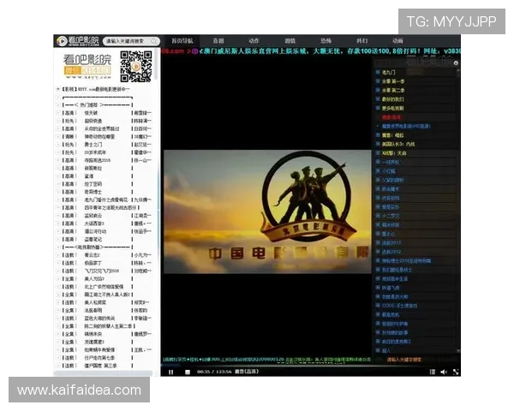Image resolution: width=514 pixels, height=411 pixels.
Task: Open the 动作 category tab
Action: pos(254,40)
